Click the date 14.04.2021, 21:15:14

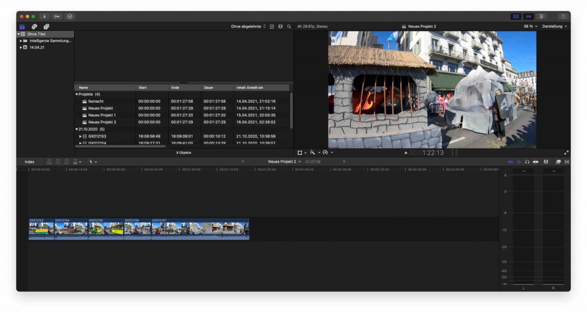point(256,108)
